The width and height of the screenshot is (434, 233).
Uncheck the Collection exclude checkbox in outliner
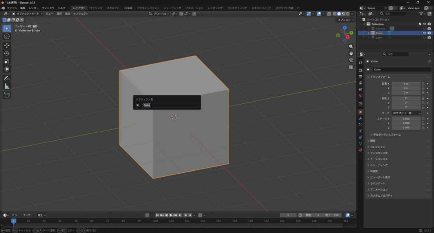(420, 24)
